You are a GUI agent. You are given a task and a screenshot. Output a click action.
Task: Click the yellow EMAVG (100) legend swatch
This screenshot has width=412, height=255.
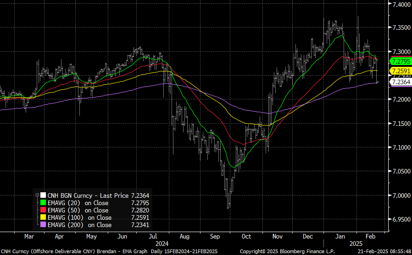click(43, 218)
